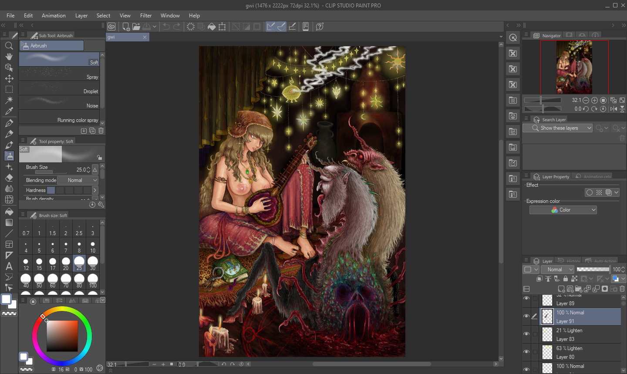627x374 pixels.
Task: Hide Layer 91 using eye icon
Action: [x=526, y=316]
